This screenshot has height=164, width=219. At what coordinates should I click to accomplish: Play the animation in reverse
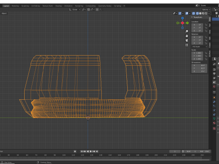(x=88, y=151)
